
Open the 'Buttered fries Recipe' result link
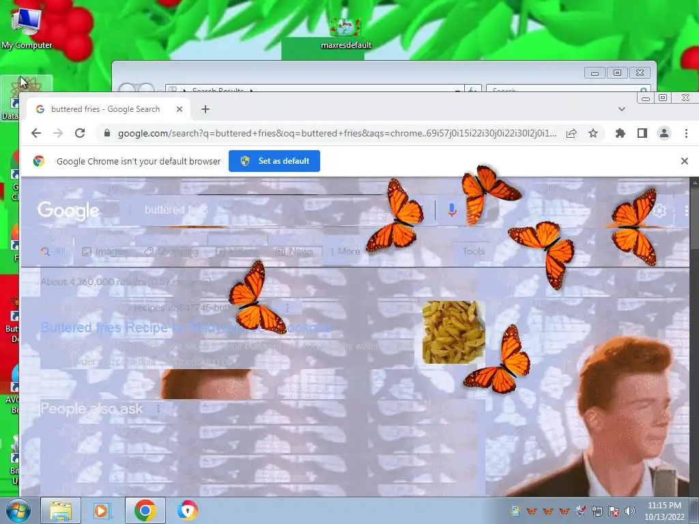pyautogui.click(x=186, y=327)
